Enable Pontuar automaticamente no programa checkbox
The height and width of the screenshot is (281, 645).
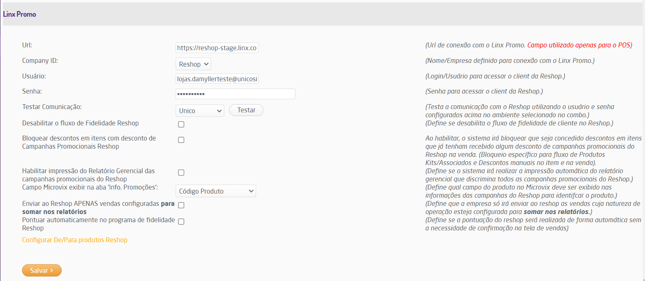181,222
